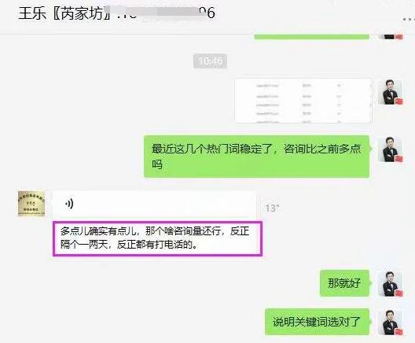Click avatar beside the screenshot image message
Image resolution: width=415 pixels, height=343 pixels.
click(390, 93)
